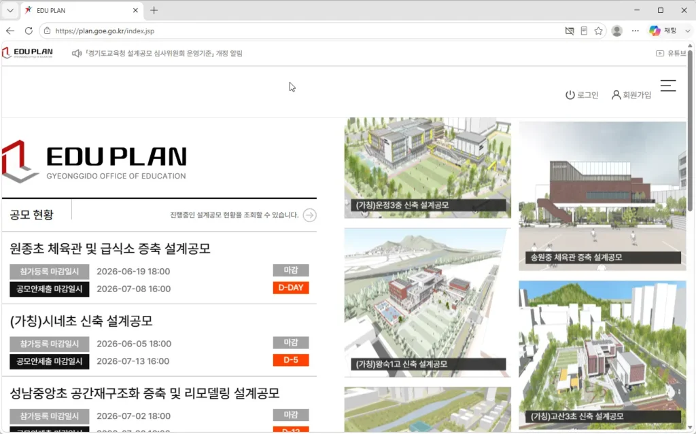Click 마감 badge in 원종초 row
Image resolution: width=696 pixels, height=434 pixels.
pyautogui.click(x=291, y=270)
